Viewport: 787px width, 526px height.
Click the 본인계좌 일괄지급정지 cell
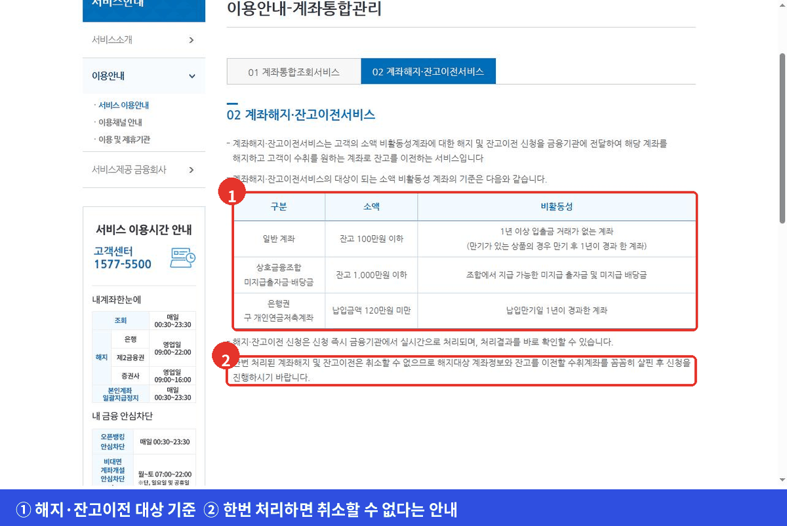pyautogui.click(x=121, y=394)
